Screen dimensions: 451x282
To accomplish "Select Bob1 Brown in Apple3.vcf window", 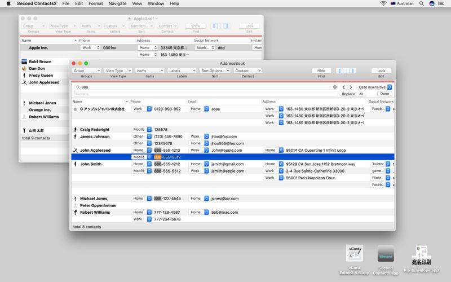I will click(40, 61).
